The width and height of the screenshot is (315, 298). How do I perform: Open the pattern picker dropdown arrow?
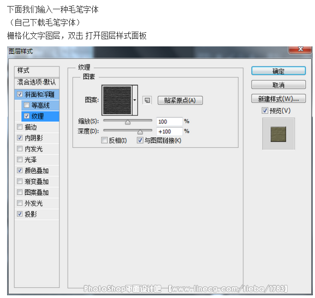[x=135, y=100]
